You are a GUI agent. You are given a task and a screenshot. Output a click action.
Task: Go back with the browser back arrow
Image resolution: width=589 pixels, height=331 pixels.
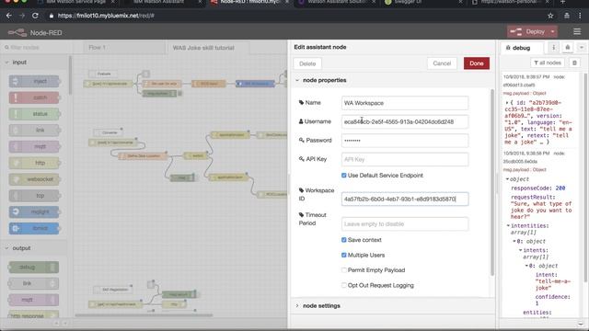9,16
